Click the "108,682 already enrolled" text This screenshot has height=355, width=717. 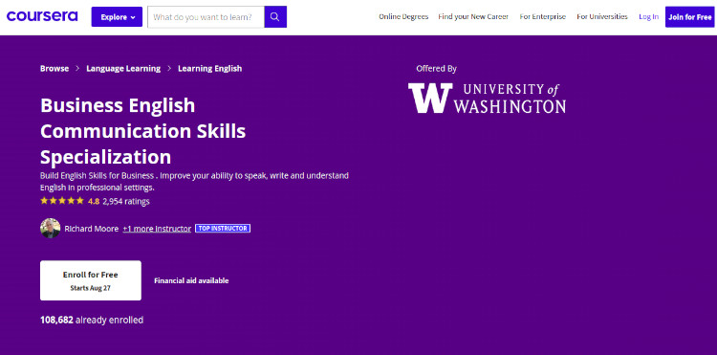click(x=92, y=320)
